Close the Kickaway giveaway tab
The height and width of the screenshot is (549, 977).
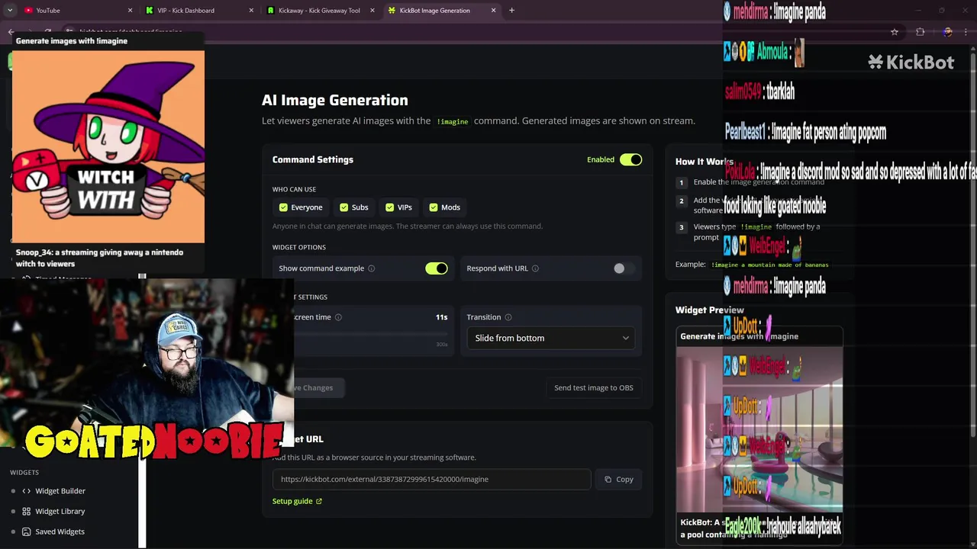pyautogui.click(x=372, y=11)
